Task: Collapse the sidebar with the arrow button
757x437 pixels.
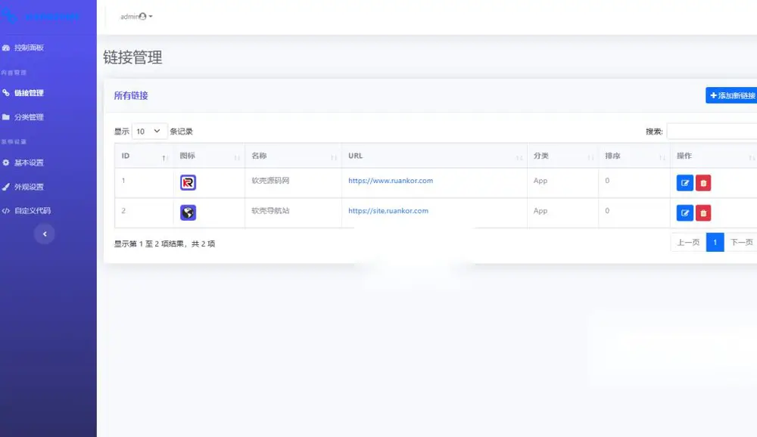Action: [x=45, y=234]
